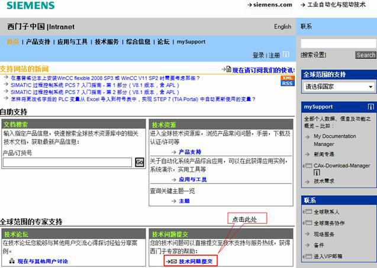Click the Search button
The image size is (377, 268).
point(366,55)
